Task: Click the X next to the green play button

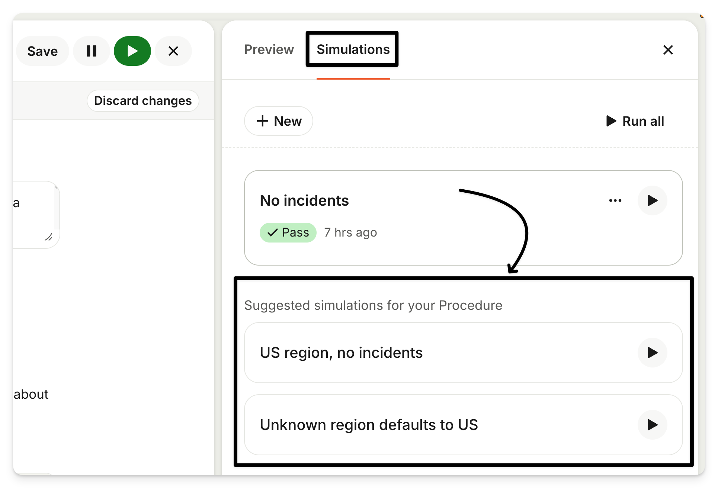Action: click(173, 51)
